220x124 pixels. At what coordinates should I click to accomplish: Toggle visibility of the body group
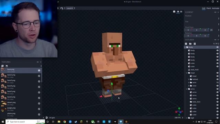[218, 47]
